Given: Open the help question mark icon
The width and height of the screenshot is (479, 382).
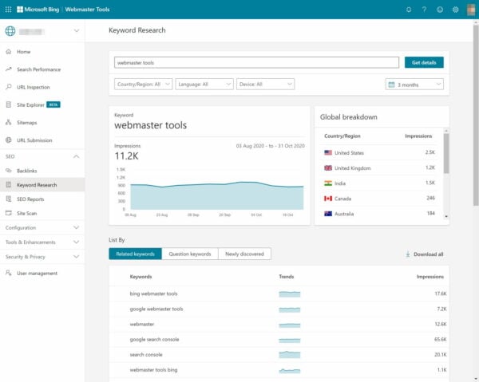Looking at the screenshot, I should (425, 10).
